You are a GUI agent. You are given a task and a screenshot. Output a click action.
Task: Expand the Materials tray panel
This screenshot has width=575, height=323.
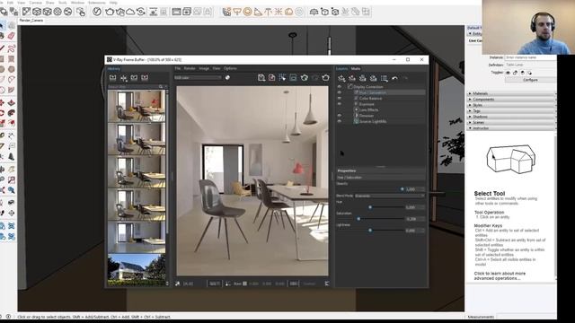tap(510, 93)
